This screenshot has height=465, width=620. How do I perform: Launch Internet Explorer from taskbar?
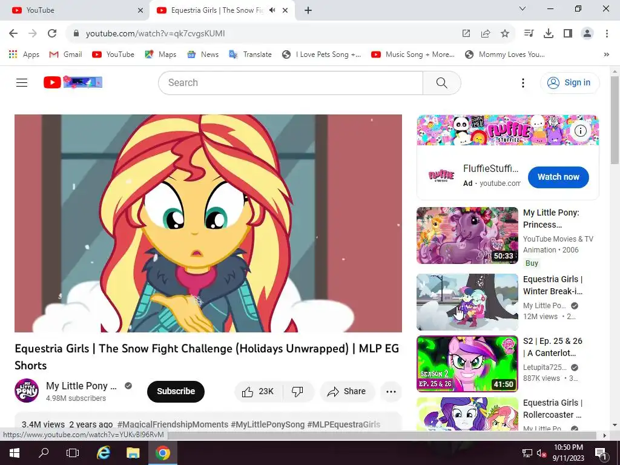coord(103,453)
